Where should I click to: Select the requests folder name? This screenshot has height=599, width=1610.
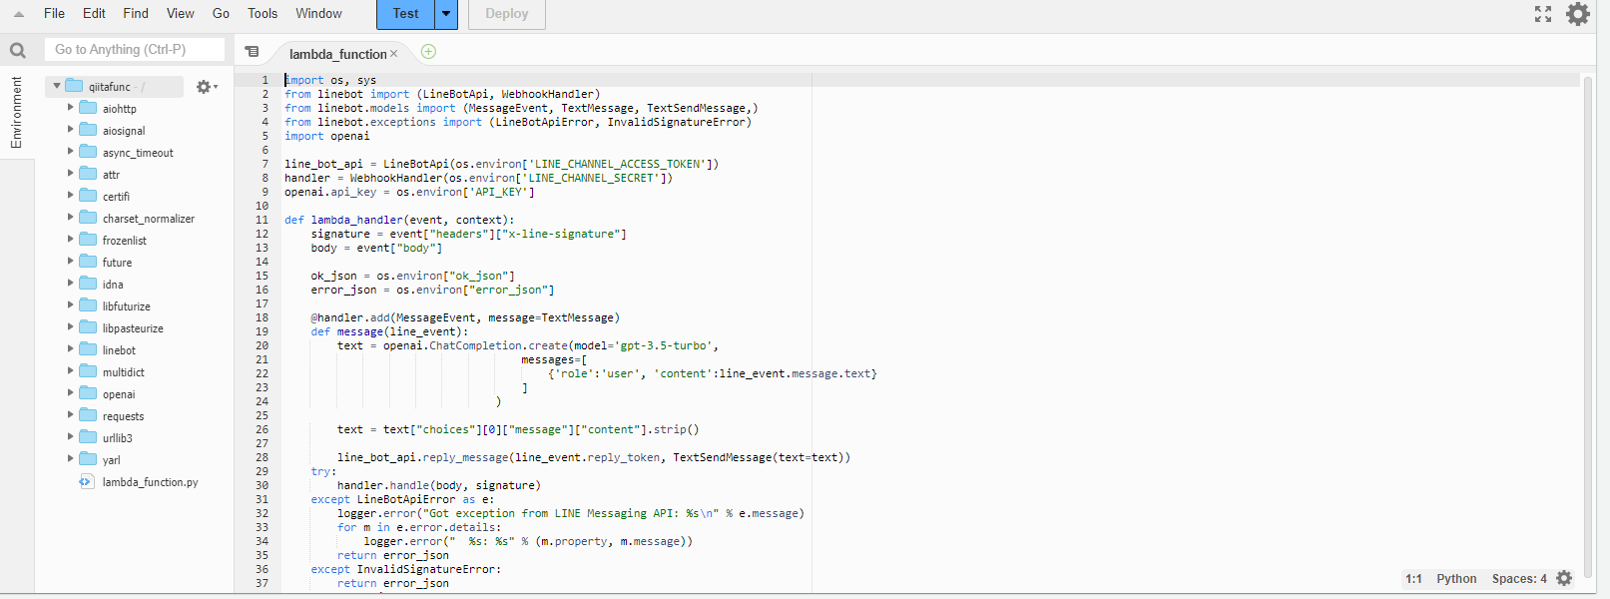click(123, 416)
